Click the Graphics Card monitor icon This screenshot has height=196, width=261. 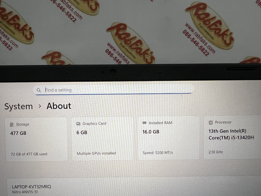(x=78, y=124)
